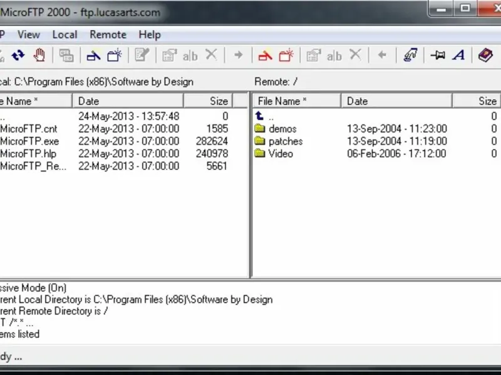Click the remote date 13-Sep-2004 - 11:19:00

click(397, 141)
